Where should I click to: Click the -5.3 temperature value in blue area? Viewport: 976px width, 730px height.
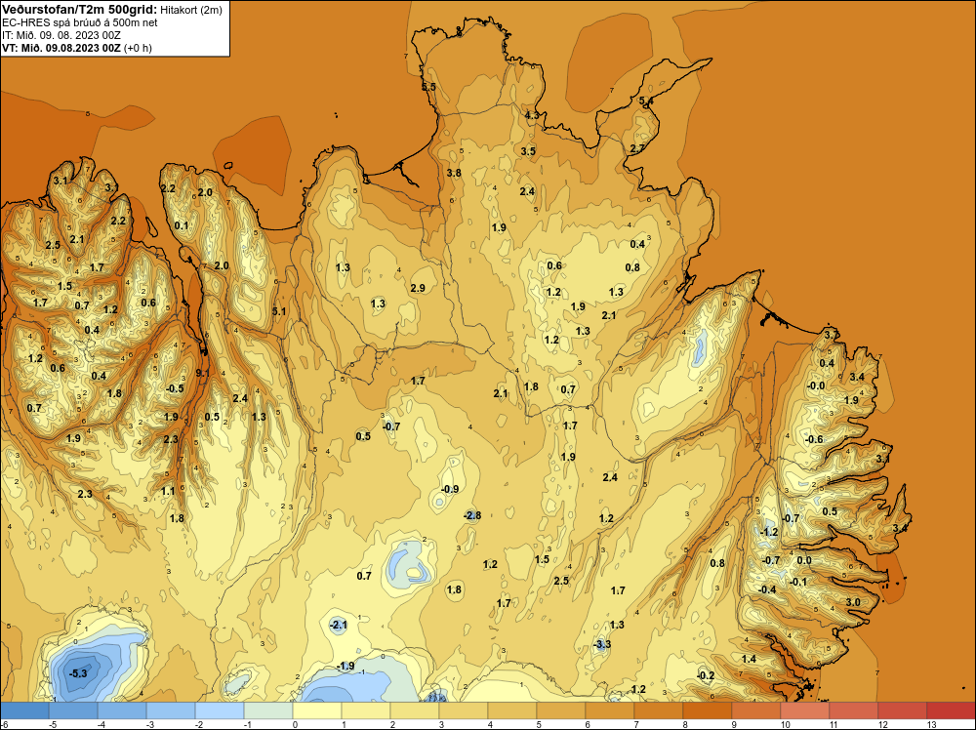[78, 673]
